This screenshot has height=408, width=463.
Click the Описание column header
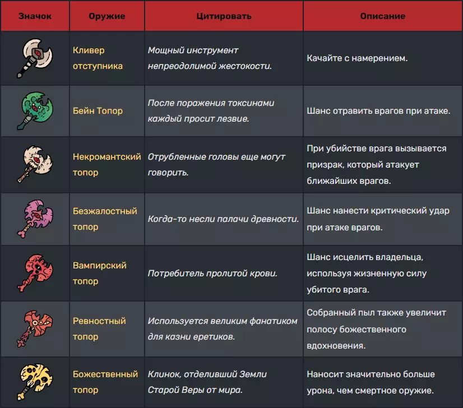click(383, 16)
